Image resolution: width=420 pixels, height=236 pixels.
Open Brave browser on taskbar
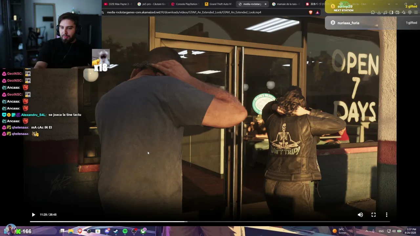[80, 231]
